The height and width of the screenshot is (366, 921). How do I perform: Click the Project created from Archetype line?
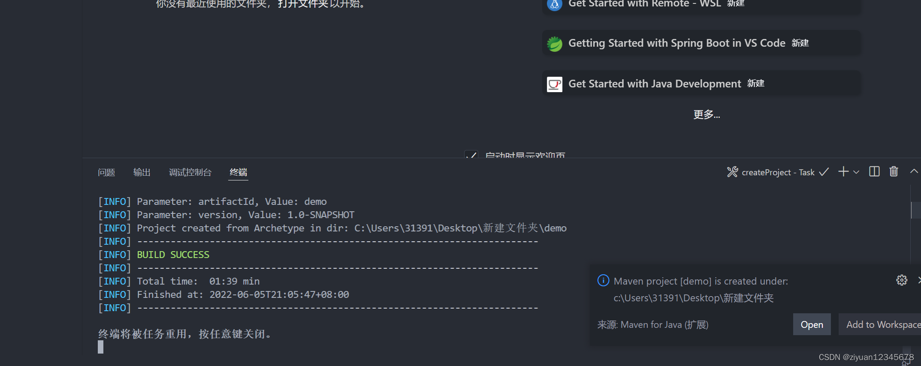point(332,228)
